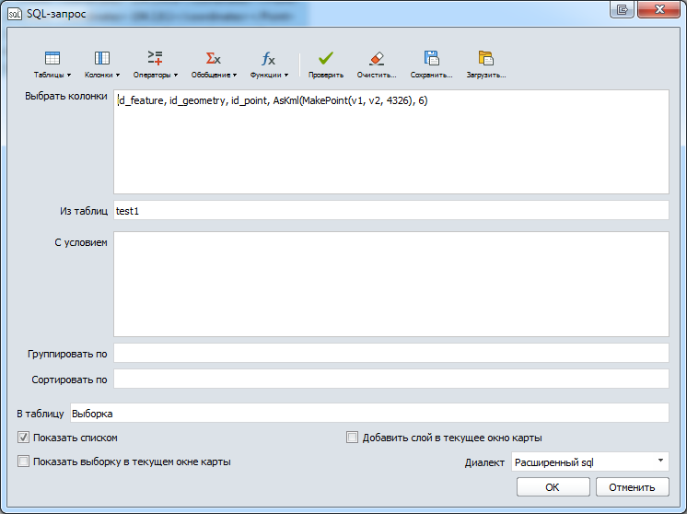Focus the Сортировать по input field
This screenshot has height=514, width=687.
390,380
